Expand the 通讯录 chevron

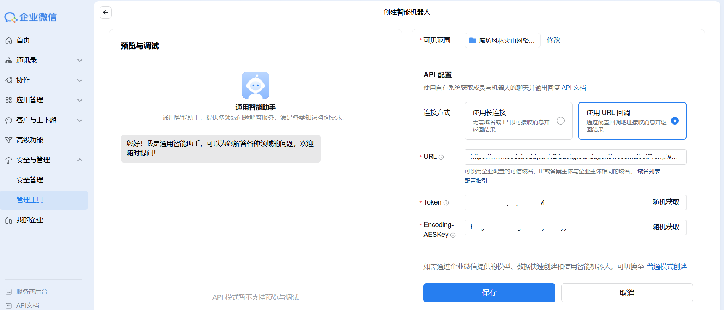click(x=80, y=61)
